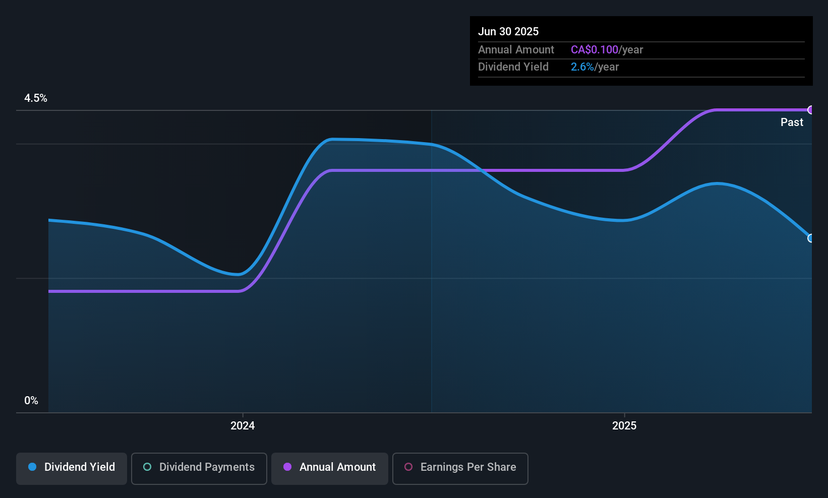Toggle the Dividend Yield series
828x498 pixels.
click(x=72, y=469)
